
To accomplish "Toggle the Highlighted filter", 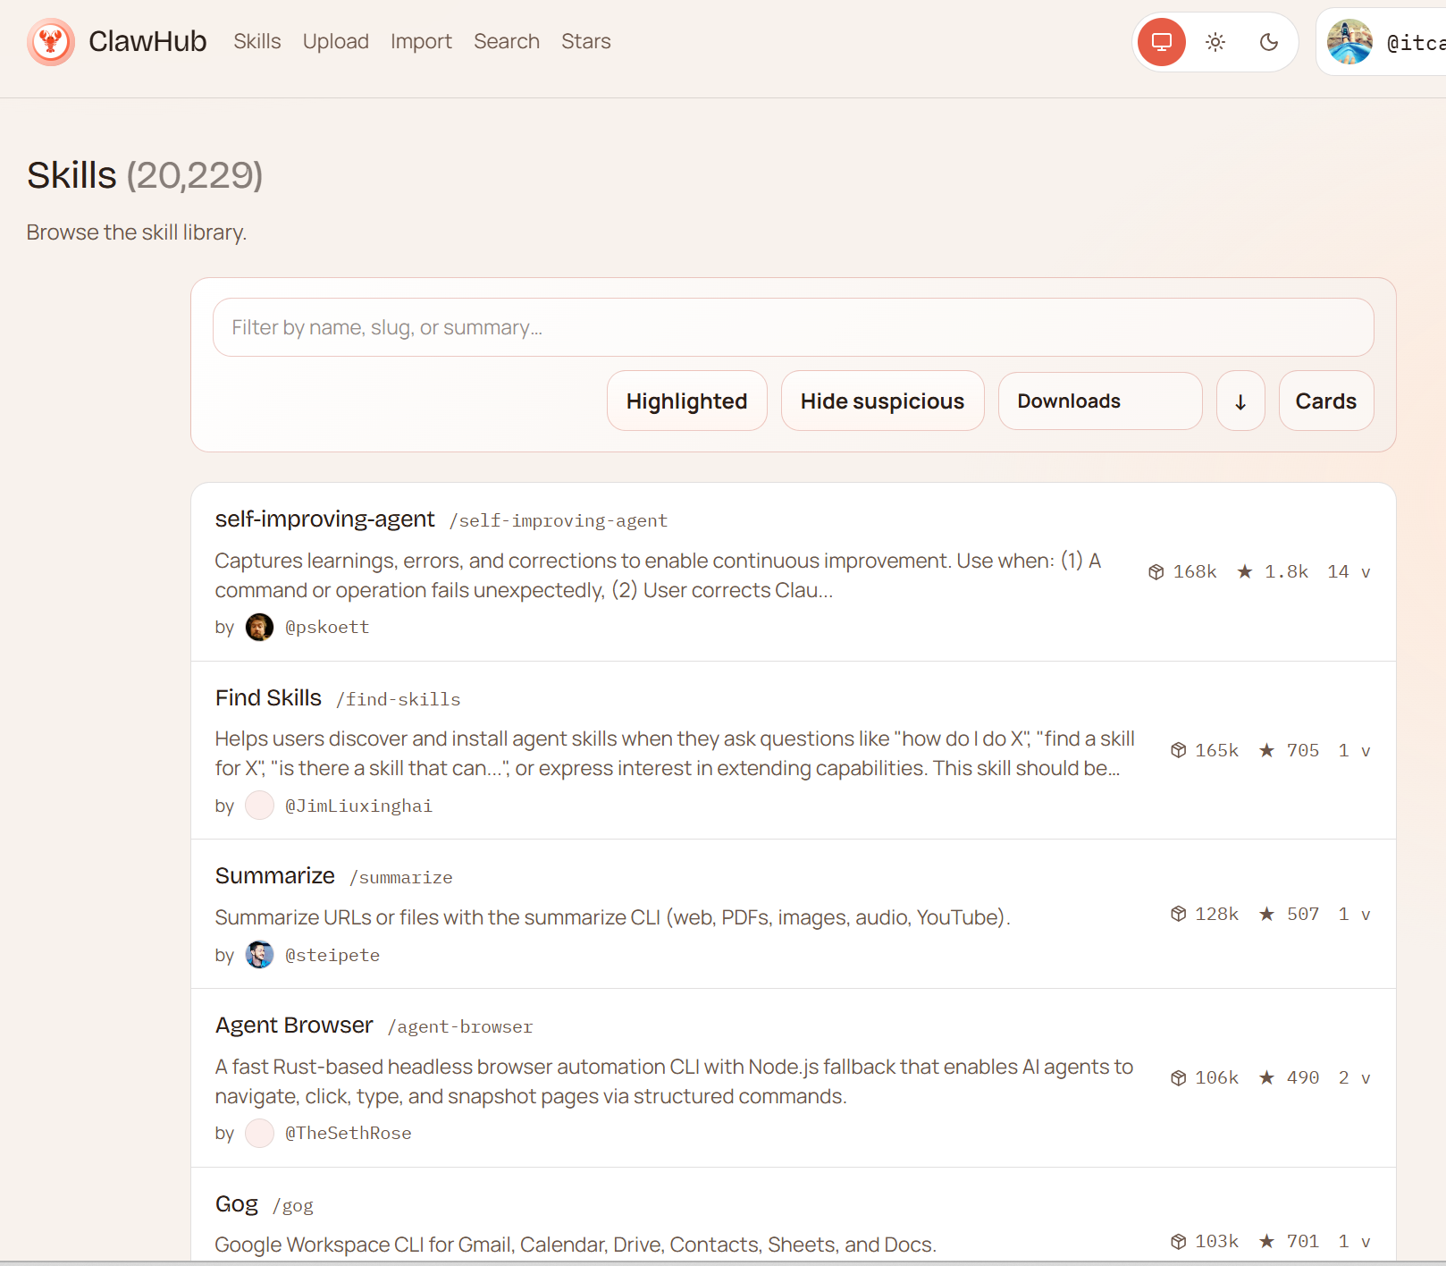I will (686, 401).
